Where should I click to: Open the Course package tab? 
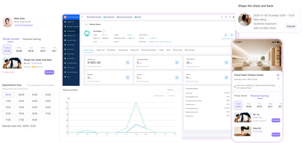point(123,50)
